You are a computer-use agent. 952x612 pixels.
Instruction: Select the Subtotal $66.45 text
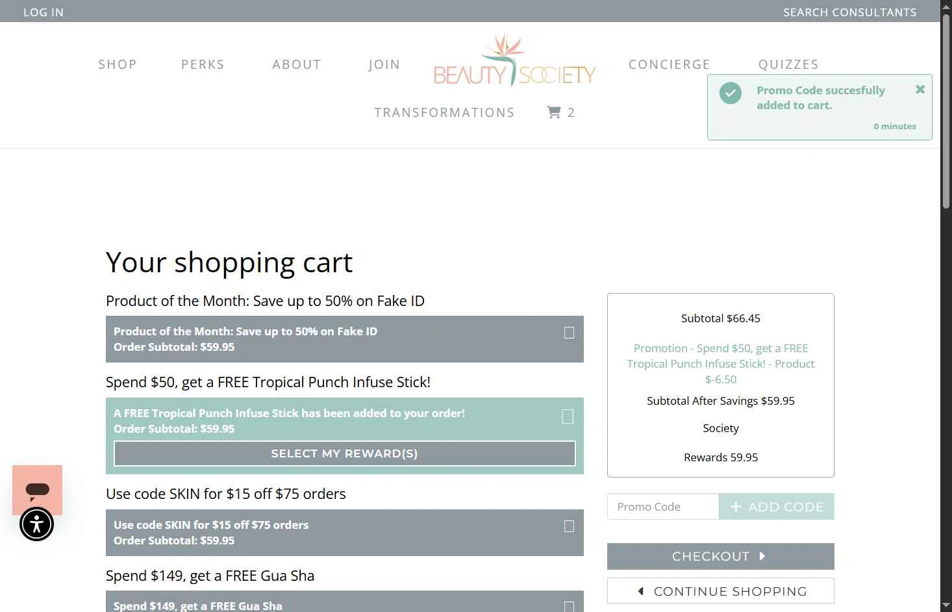tap(721, 318)
